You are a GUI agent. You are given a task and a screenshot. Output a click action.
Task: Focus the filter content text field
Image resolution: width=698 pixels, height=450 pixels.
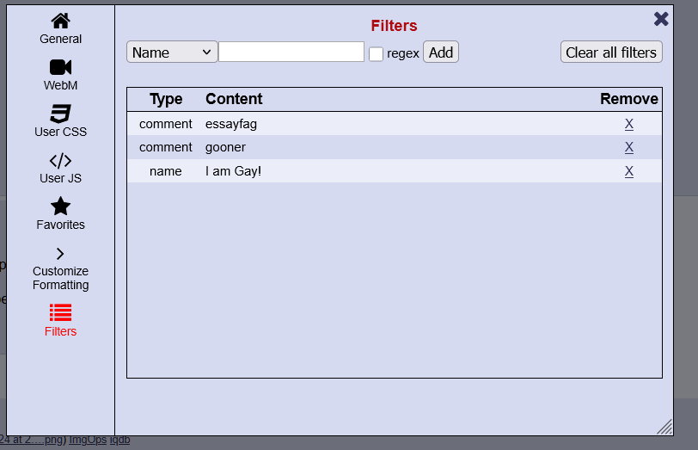coord(291,52)
